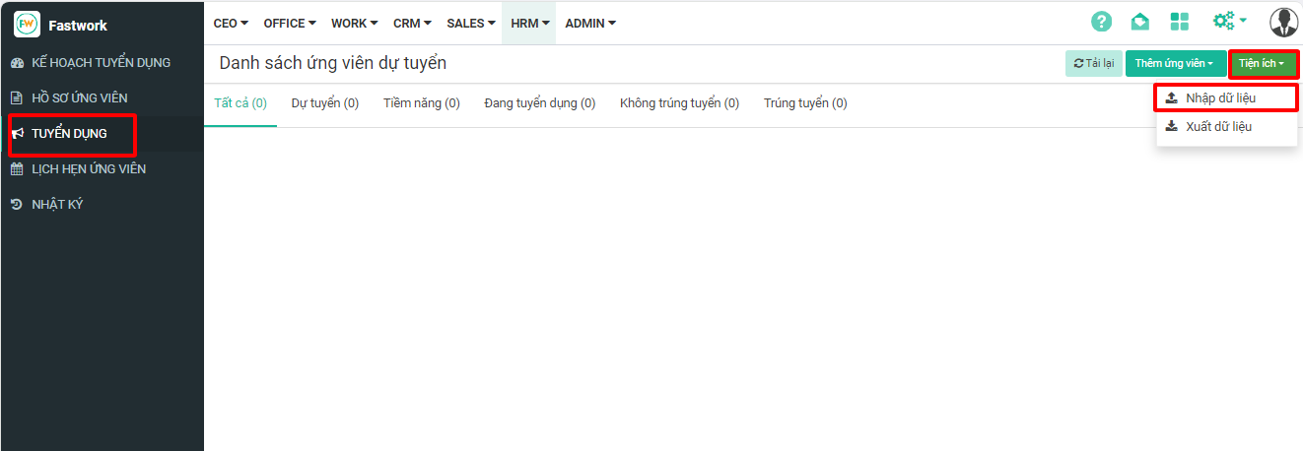Viewport: 1303px width, 451px height.
Task: Click the Nhật ký history icon
Action: 17,205
